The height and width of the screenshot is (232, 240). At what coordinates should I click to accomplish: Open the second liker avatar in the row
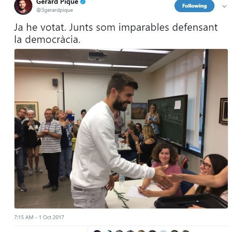[108, 231]
